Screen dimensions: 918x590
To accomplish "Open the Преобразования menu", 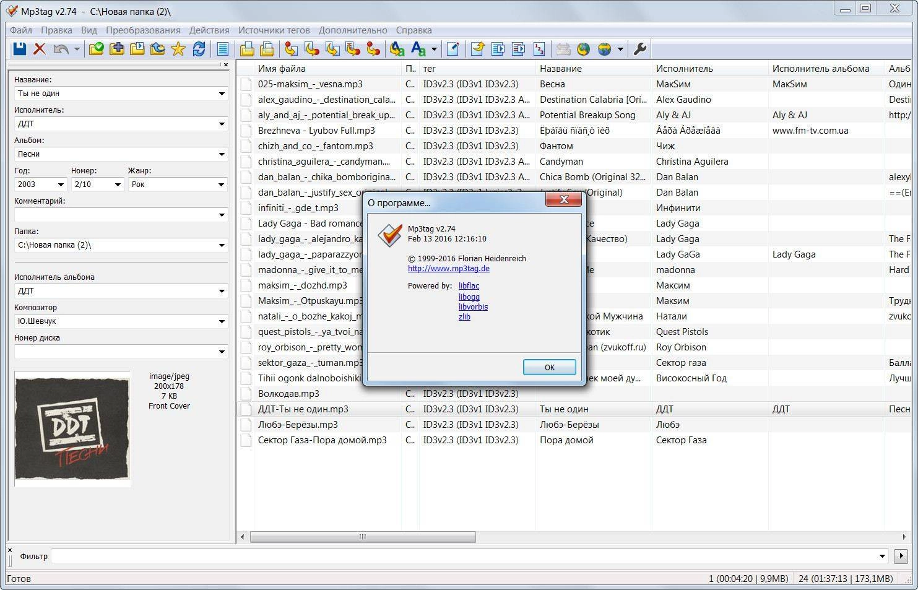I will (x=143, y=30).
